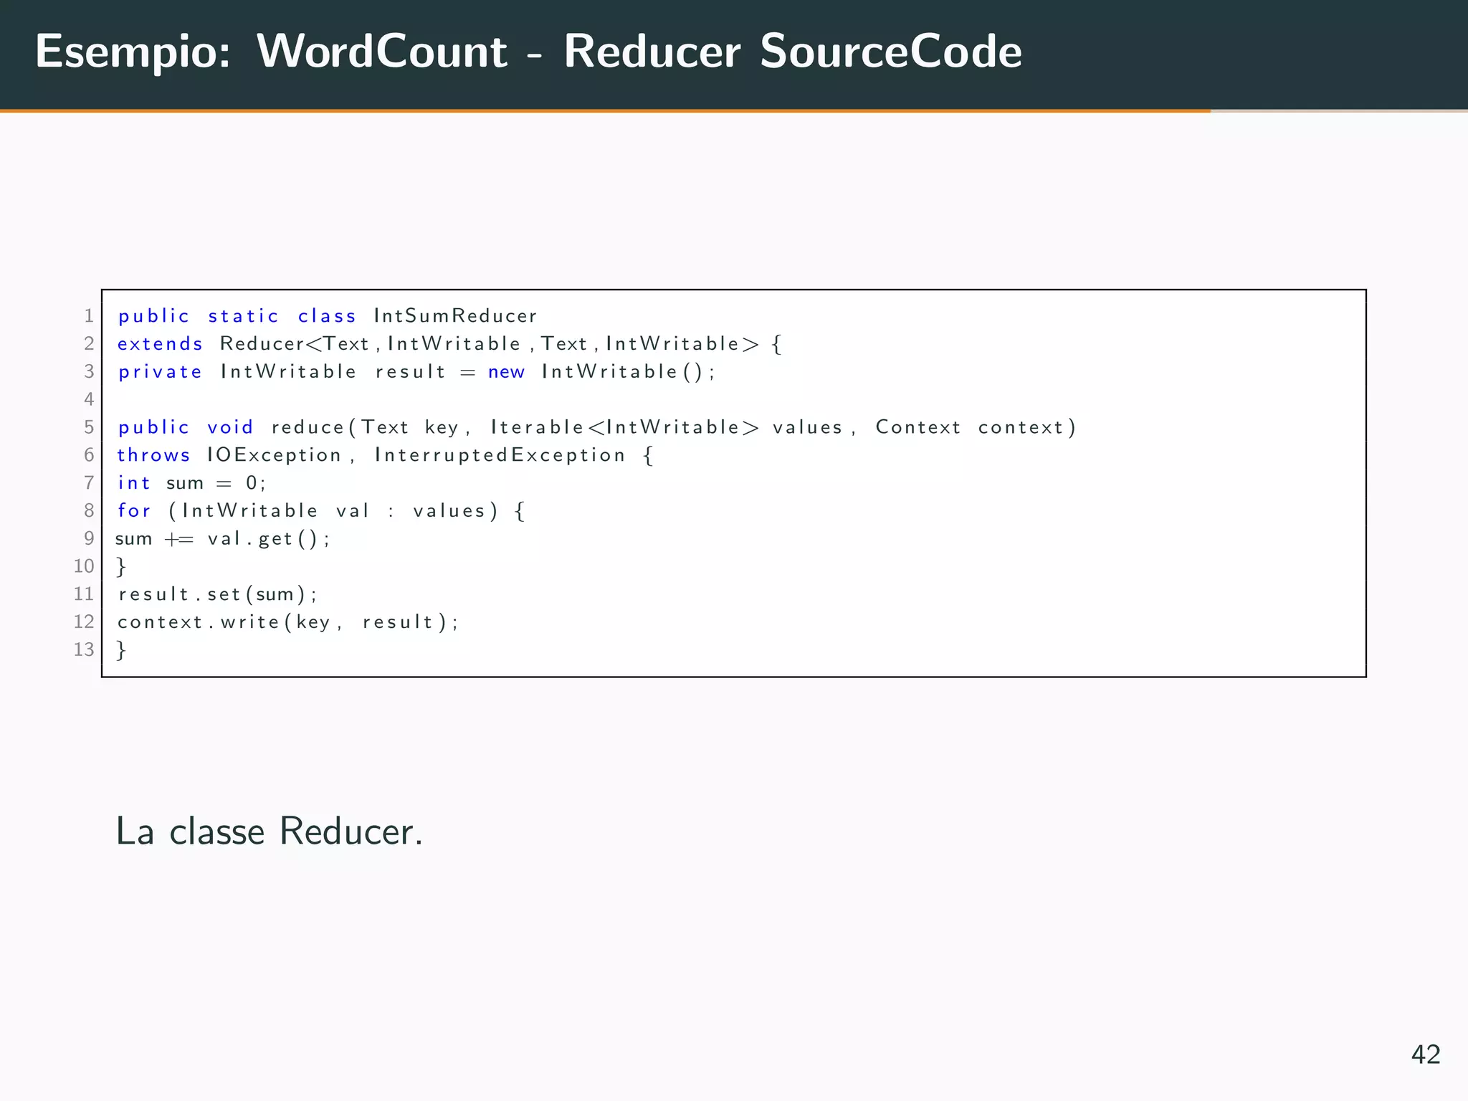
Task: Click the line 'for (IntWritable val : values) {'
Action: [321, 511]
